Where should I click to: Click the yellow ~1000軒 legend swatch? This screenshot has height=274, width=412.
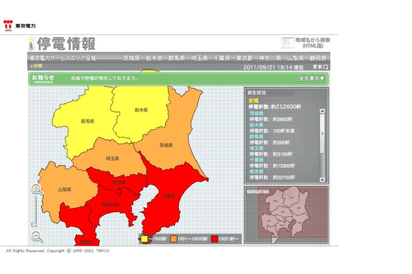[144, 239]
